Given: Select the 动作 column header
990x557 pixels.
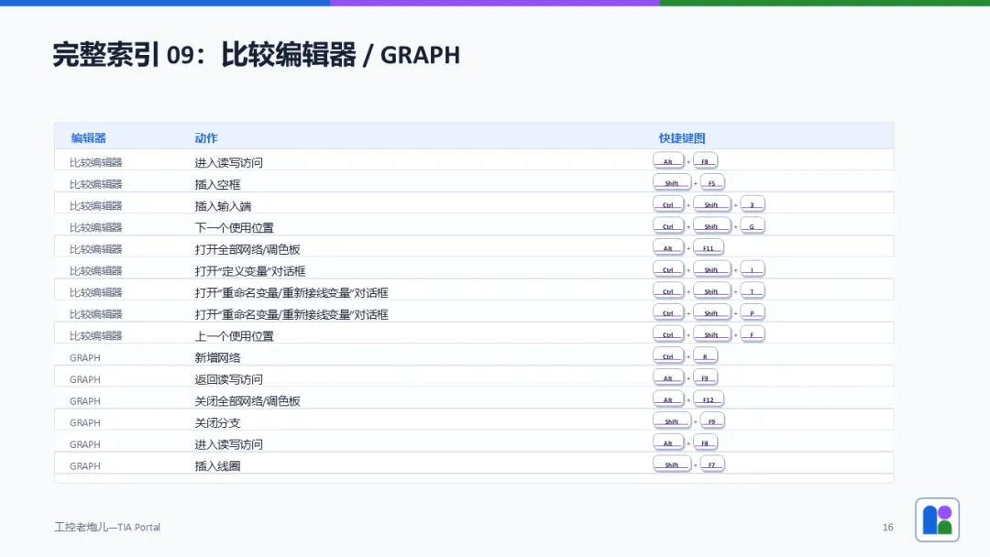Looking at the screenshot, I should tap(206, 138).
